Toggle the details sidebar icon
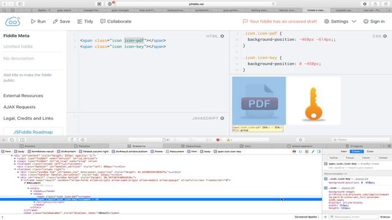Screen dimensions: 392x220 pyautogui.click(x=319, y=152)
